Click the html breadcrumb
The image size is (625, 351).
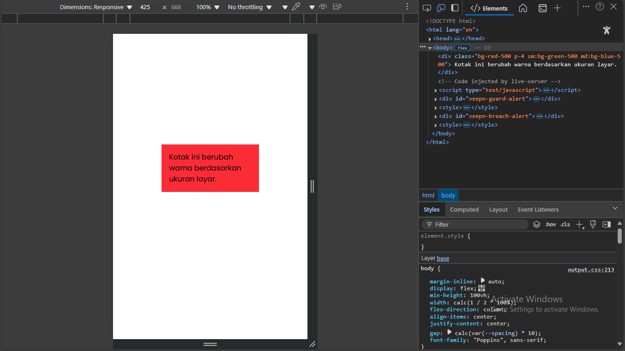428,195
